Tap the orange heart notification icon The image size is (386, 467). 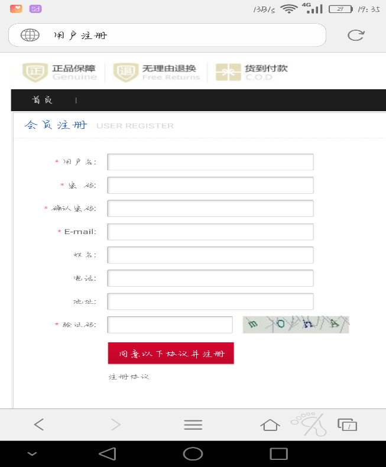[16, 9]
